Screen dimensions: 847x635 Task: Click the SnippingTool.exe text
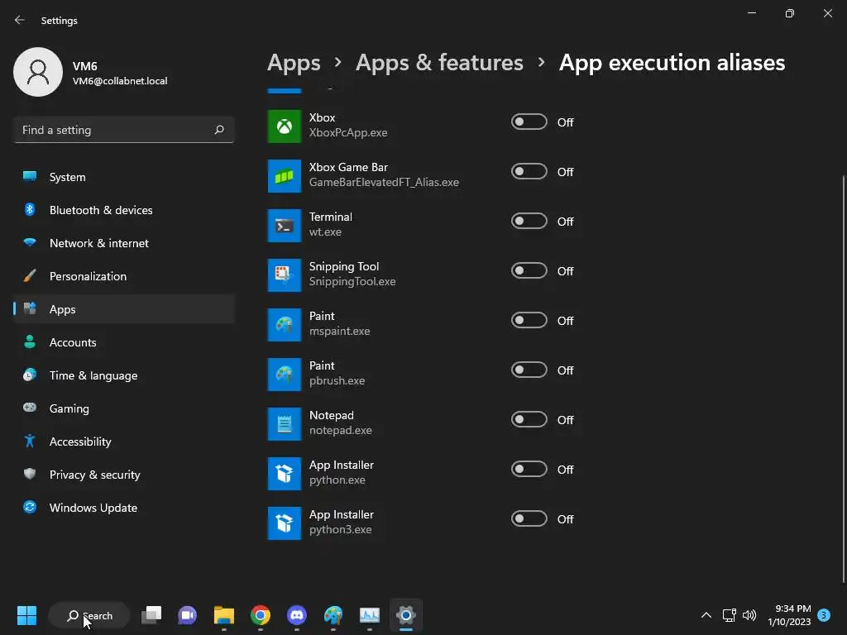coord(352,282)
